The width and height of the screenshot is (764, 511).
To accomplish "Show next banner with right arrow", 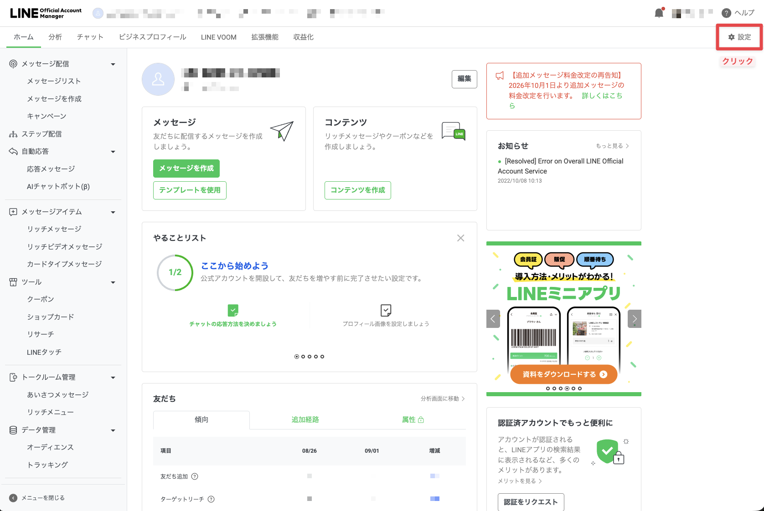I will [635, 319].
